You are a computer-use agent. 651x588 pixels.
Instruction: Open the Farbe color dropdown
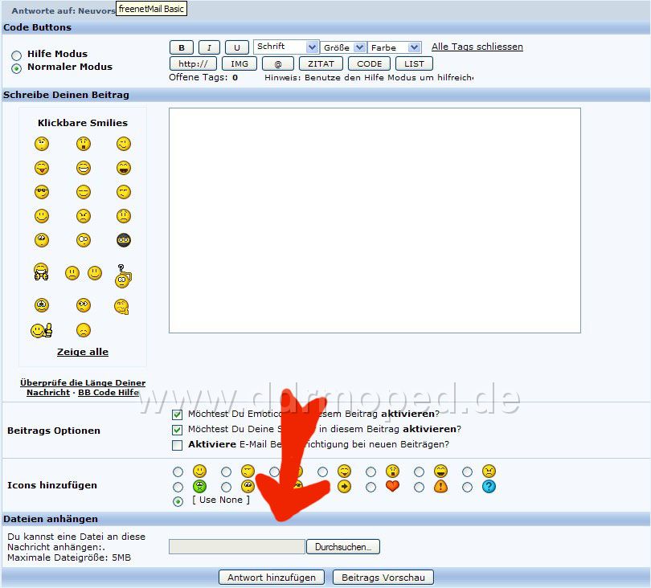(x=395, y=47)
